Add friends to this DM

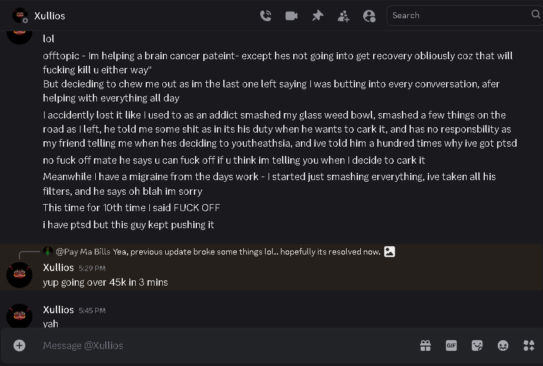pos(343,16)
